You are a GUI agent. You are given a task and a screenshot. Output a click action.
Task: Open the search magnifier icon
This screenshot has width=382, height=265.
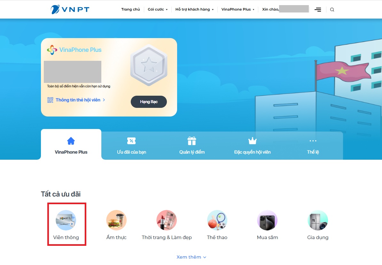click(x=332, y=10)
